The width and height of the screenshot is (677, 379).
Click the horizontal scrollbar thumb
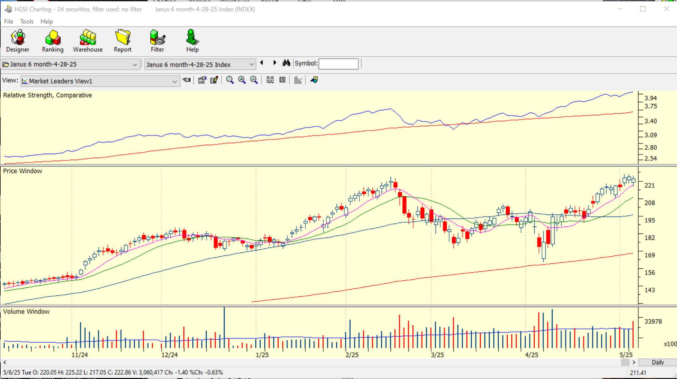pyautogui.click(x=625, y=362)
